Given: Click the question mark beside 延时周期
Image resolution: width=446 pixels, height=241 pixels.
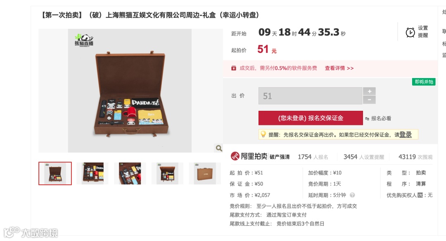Looking at the screenshot, I should tap(352, 195).
